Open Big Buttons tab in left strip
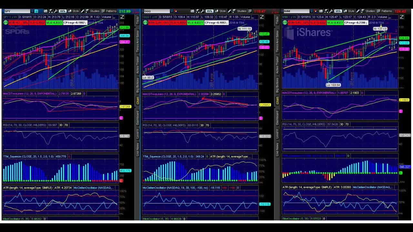Screen dimensions: 413x232 [x=137, y=85]
